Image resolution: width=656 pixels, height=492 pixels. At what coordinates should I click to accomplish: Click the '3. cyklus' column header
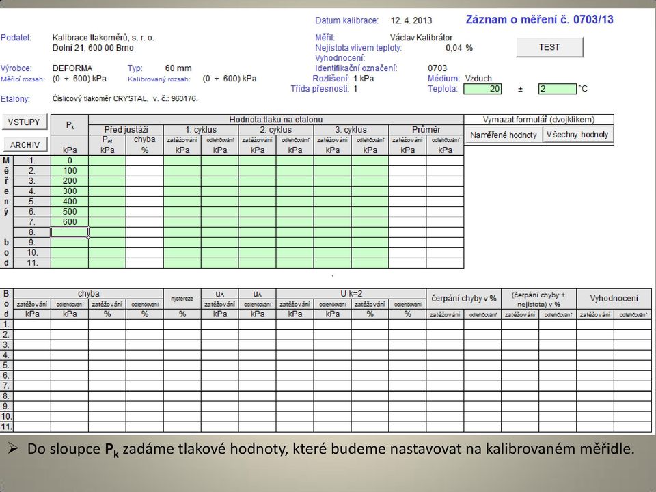[351, 130]
